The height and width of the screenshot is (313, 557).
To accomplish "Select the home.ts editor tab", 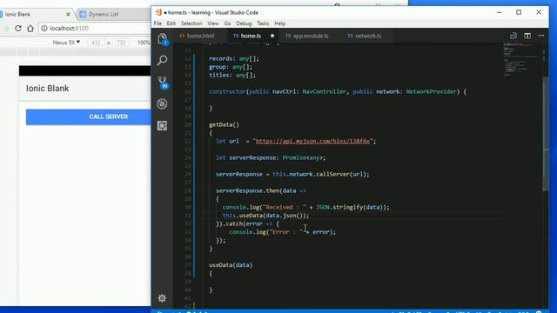I will click(251, 36).
